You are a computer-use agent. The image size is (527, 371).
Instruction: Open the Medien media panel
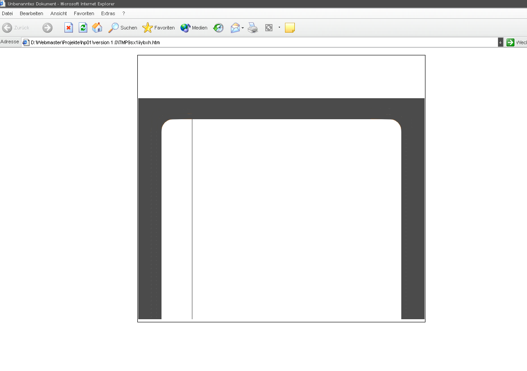click(x=194, y=28)
